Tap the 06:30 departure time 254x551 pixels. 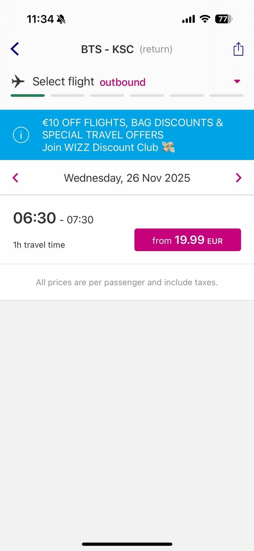click(35, 218)
